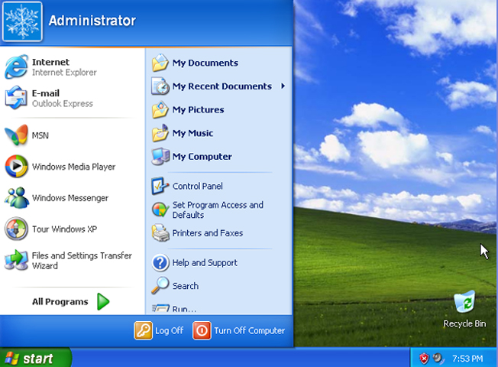
Task: Open the Control Panel icon
Action: coord(160,186)
